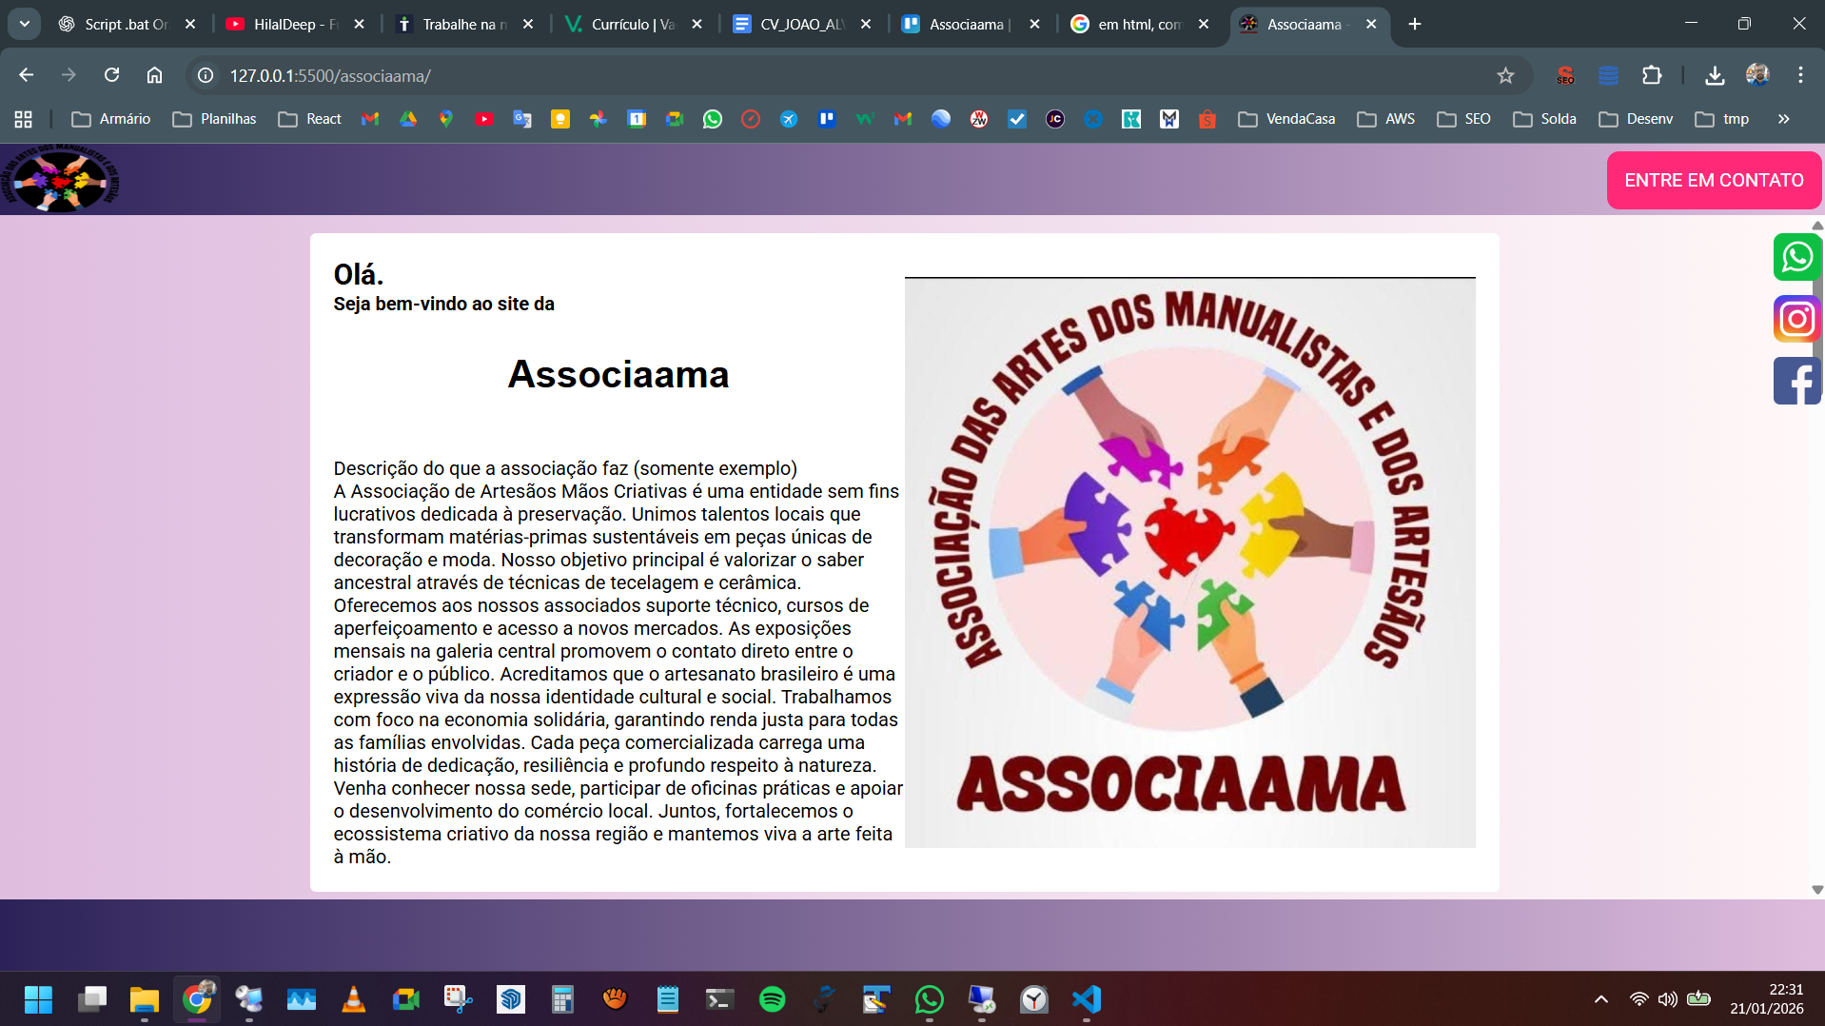Switch to the Currículo tab
The height and width of the screenshot is (1026, 1825).
click(x=628, y=24)
